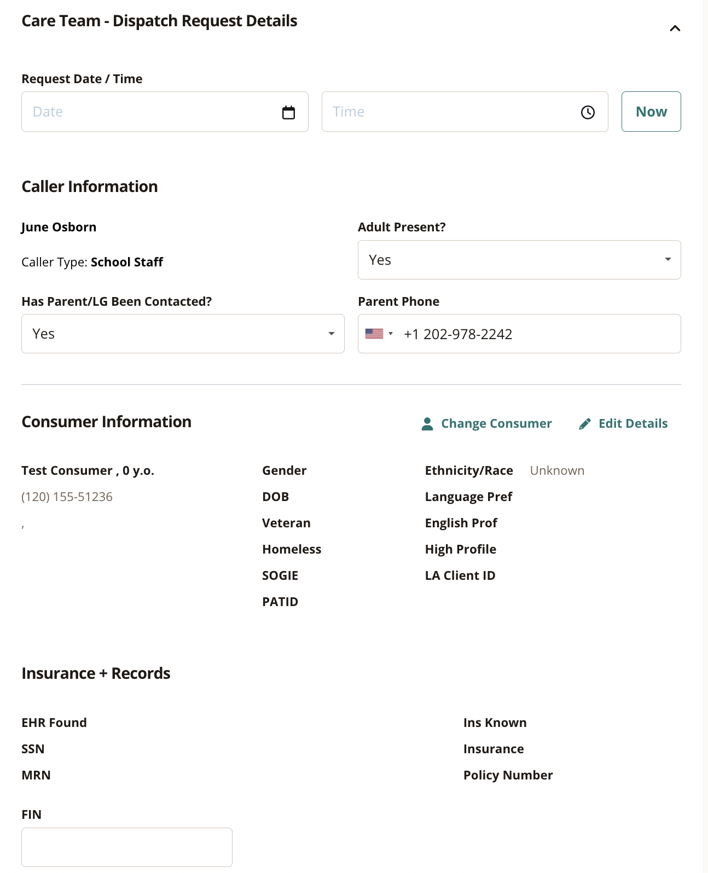The image size is (708, 873).
Task: Click the Language Pref label
Action: (468, 497)
